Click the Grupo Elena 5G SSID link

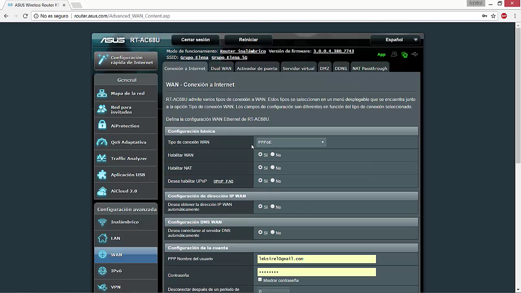230,58
